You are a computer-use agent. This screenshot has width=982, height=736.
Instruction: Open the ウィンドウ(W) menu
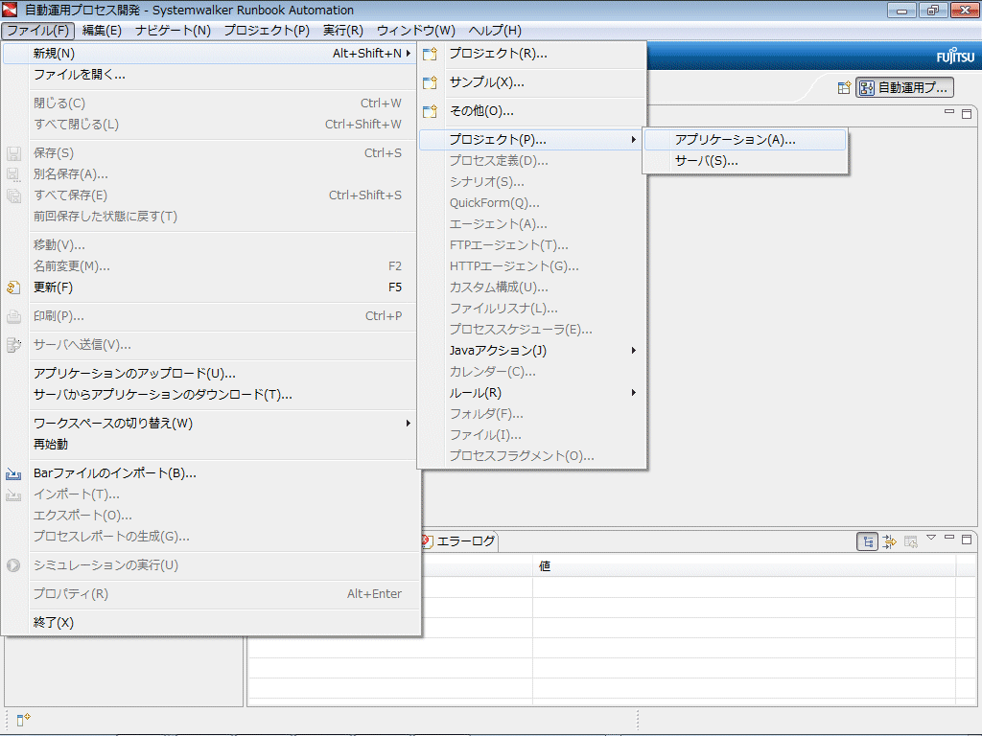(x=416, y=31)
